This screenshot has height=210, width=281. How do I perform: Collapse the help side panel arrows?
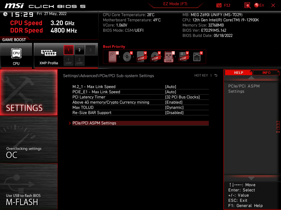point(278,132)
